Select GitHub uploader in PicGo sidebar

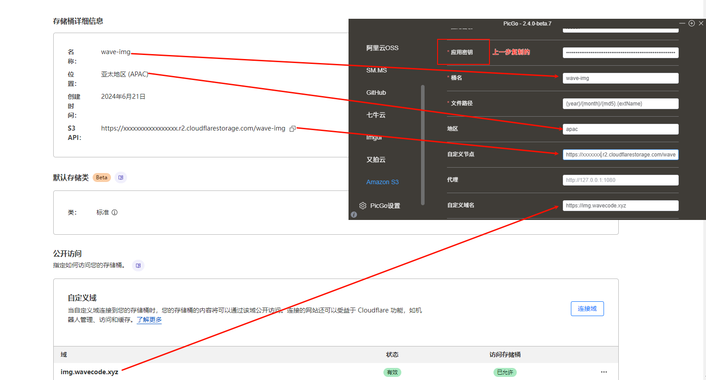tap(376, 93)
